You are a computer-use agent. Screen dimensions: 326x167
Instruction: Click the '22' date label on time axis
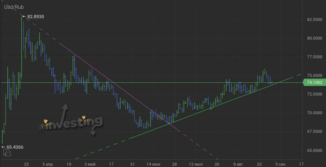click(x=26, y=164)
